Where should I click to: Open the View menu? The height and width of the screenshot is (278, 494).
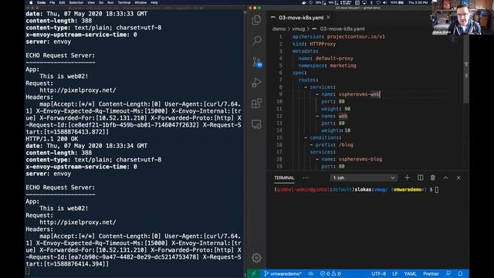(91, 2)
